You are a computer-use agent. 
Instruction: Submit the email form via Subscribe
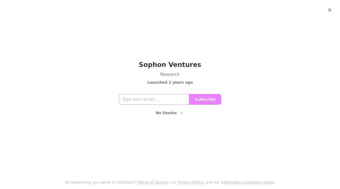pos(205,99)
